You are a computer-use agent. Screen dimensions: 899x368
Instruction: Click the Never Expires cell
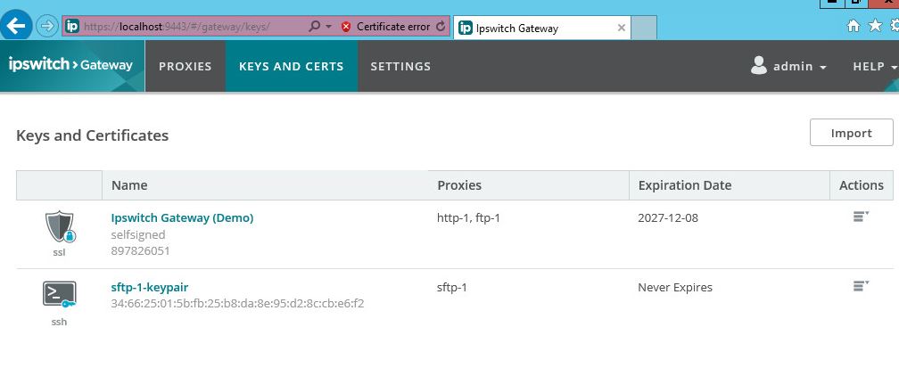point(675,287)
